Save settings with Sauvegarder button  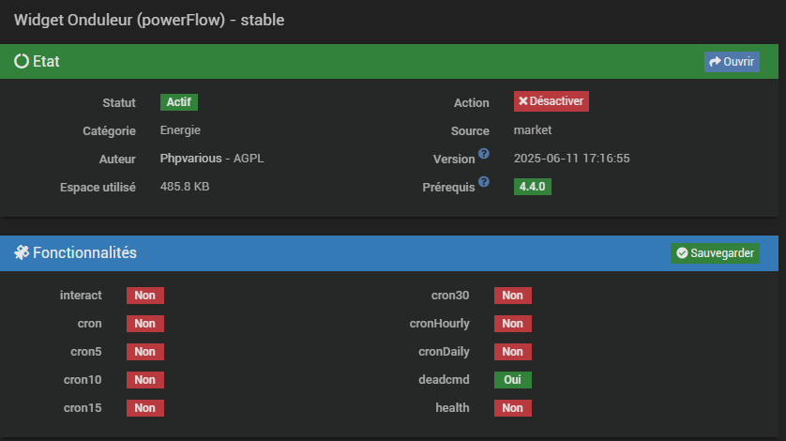click(x=715, y=253)
